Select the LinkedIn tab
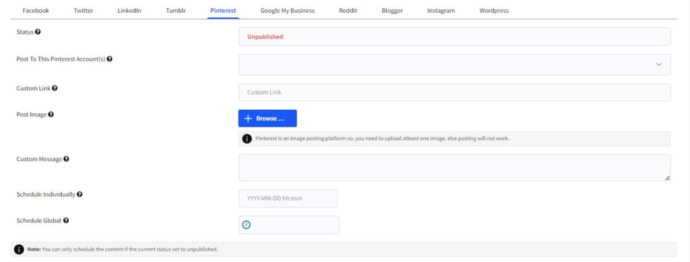This screenshot has height=262, width=690. [x=129, y=11]
